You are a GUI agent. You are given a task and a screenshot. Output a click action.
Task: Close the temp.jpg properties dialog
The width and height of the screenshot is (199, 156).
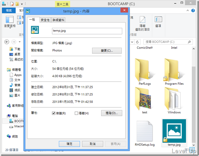[124, 10]
